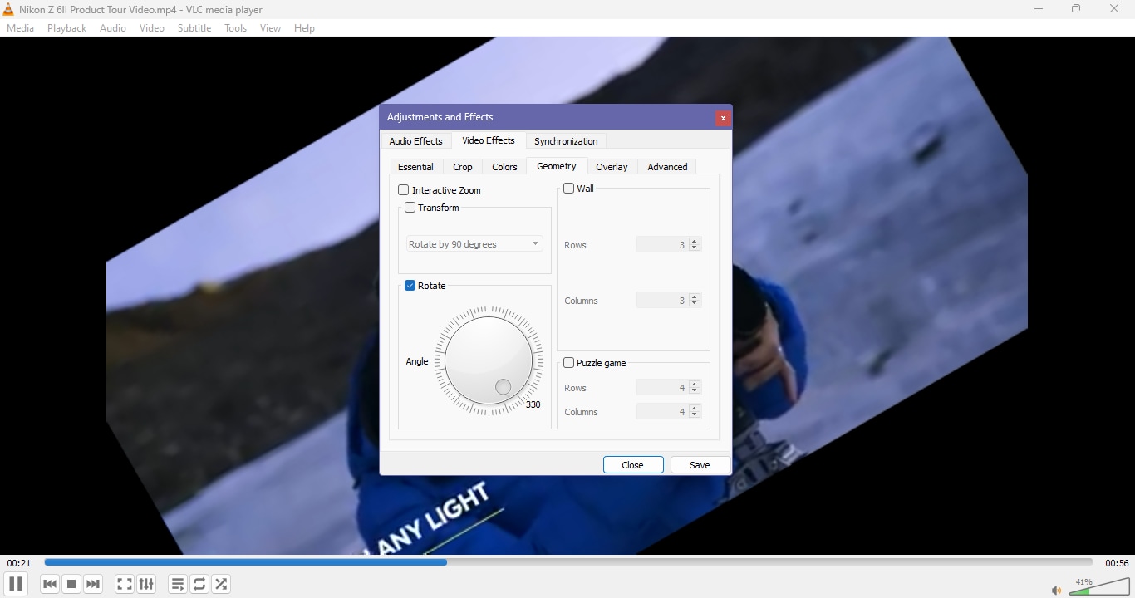Open the media menu
This screenshot has height=598, width=1135.
tap(21, 28)
